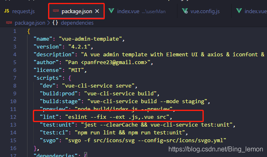Click the JS icon on request.js tab
The image size is (267, 157).
(7, 11)
